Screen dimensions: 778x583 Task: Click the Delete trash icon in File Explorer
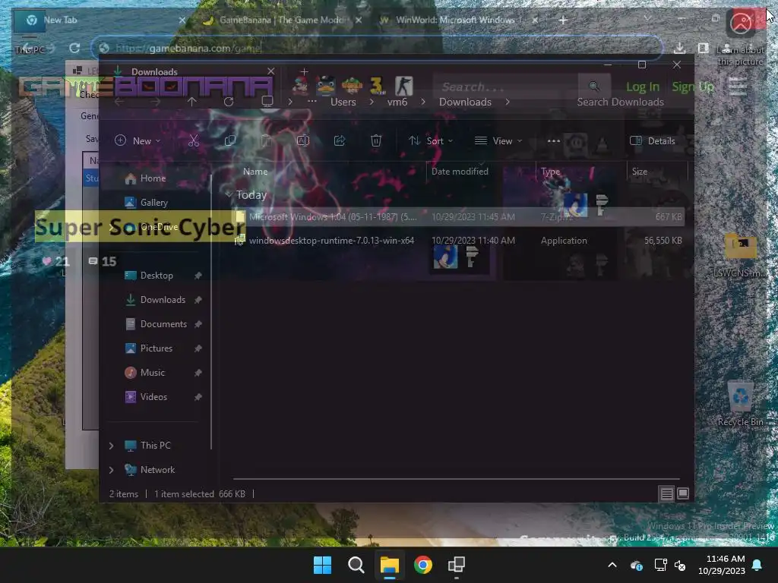tap(376, 140)
